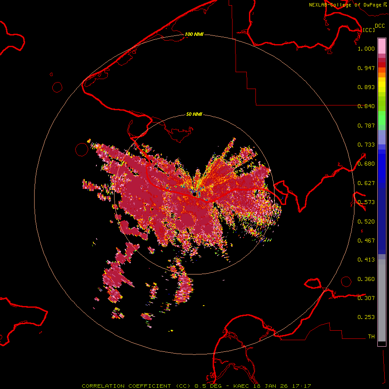Click the 0.360 scale value
This screenshot has width=389, height=389.
tap(366, 279)
